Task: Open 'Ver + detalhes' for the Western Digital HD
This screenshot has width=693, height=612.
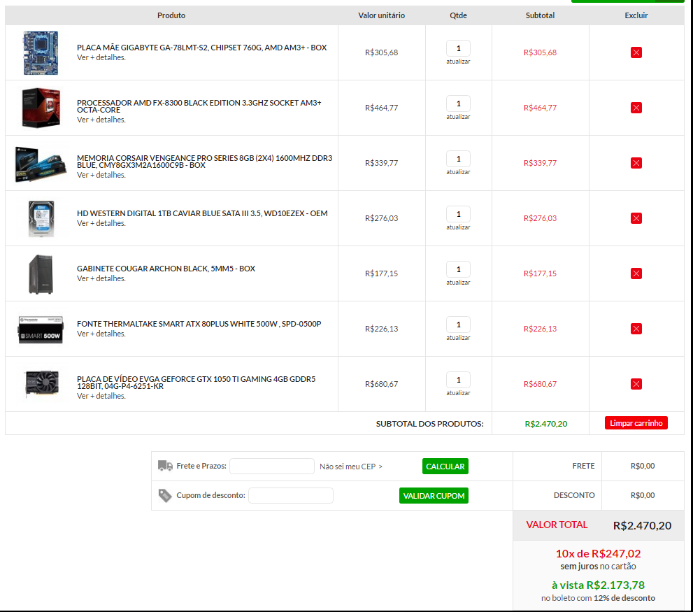Action: [x=101, y=223]
